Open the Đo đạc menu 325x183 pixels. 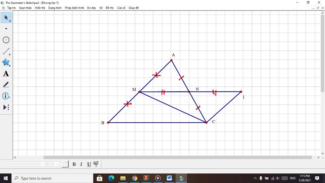[x=92, y=8]
